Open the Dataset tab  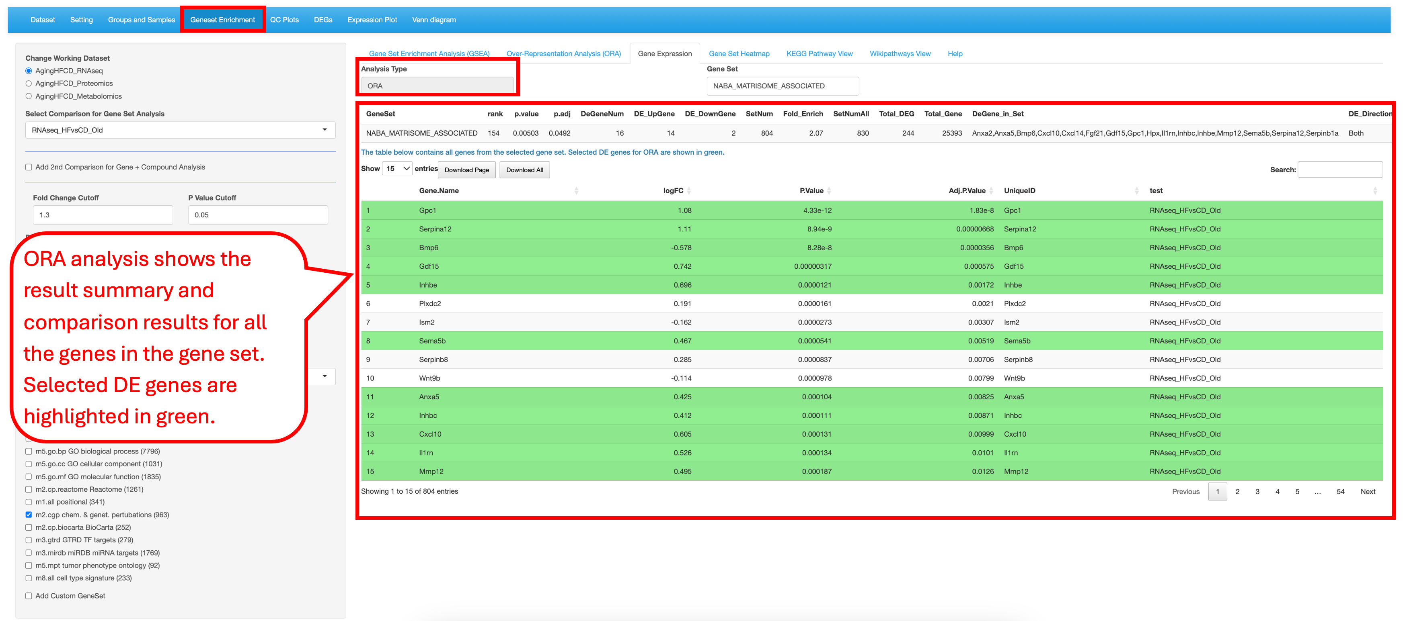[x=43, y=20]
